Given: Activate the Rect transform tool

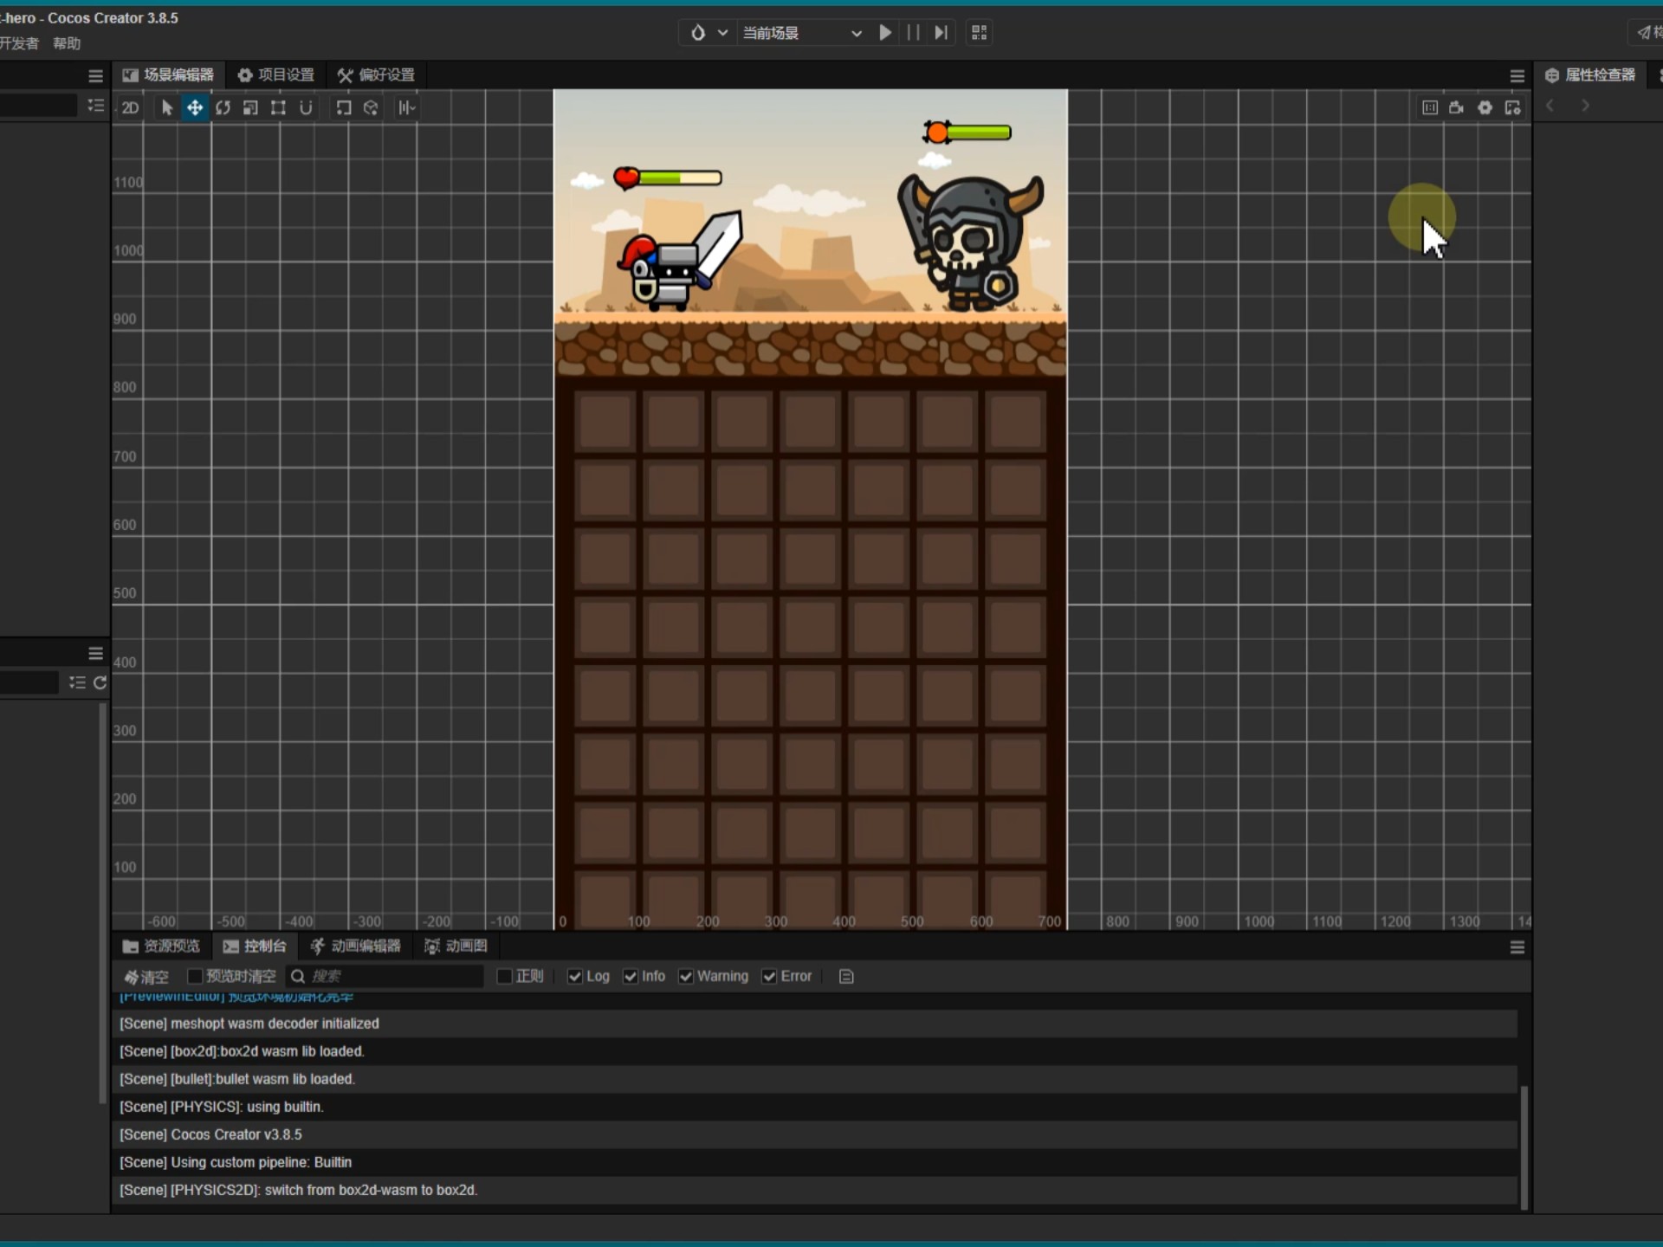Looking at the screenshot, I should [x=278, y=107].
